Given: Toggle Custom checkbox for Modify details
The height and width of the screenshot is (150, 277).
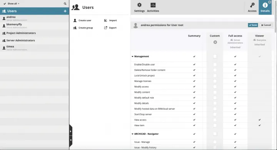Looking at the screenshot, I should 215,103.
